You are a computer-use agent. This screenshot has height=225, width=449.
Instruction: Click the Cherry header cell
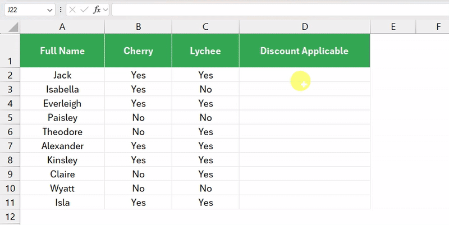point(138,50)
